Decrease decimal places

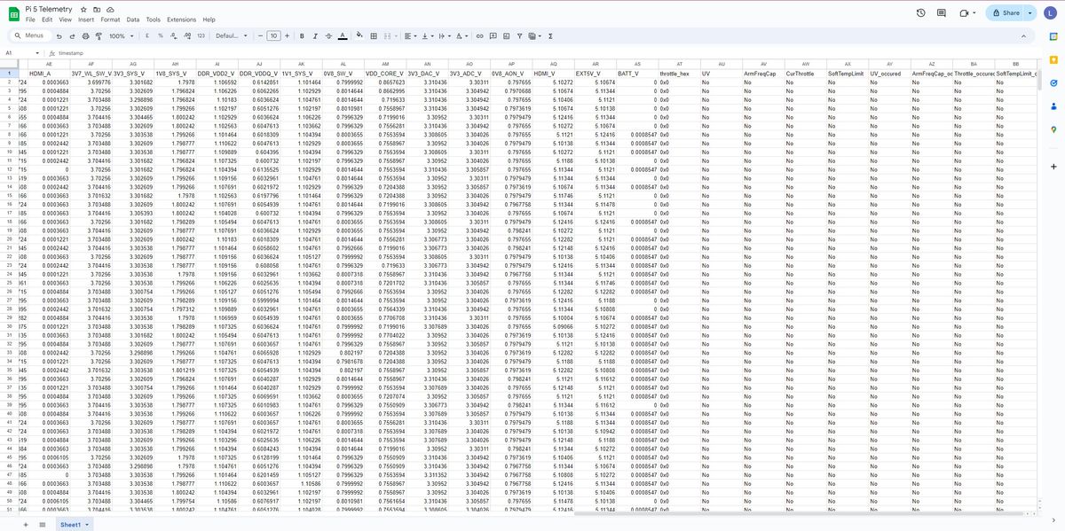[x=174, y=35]
